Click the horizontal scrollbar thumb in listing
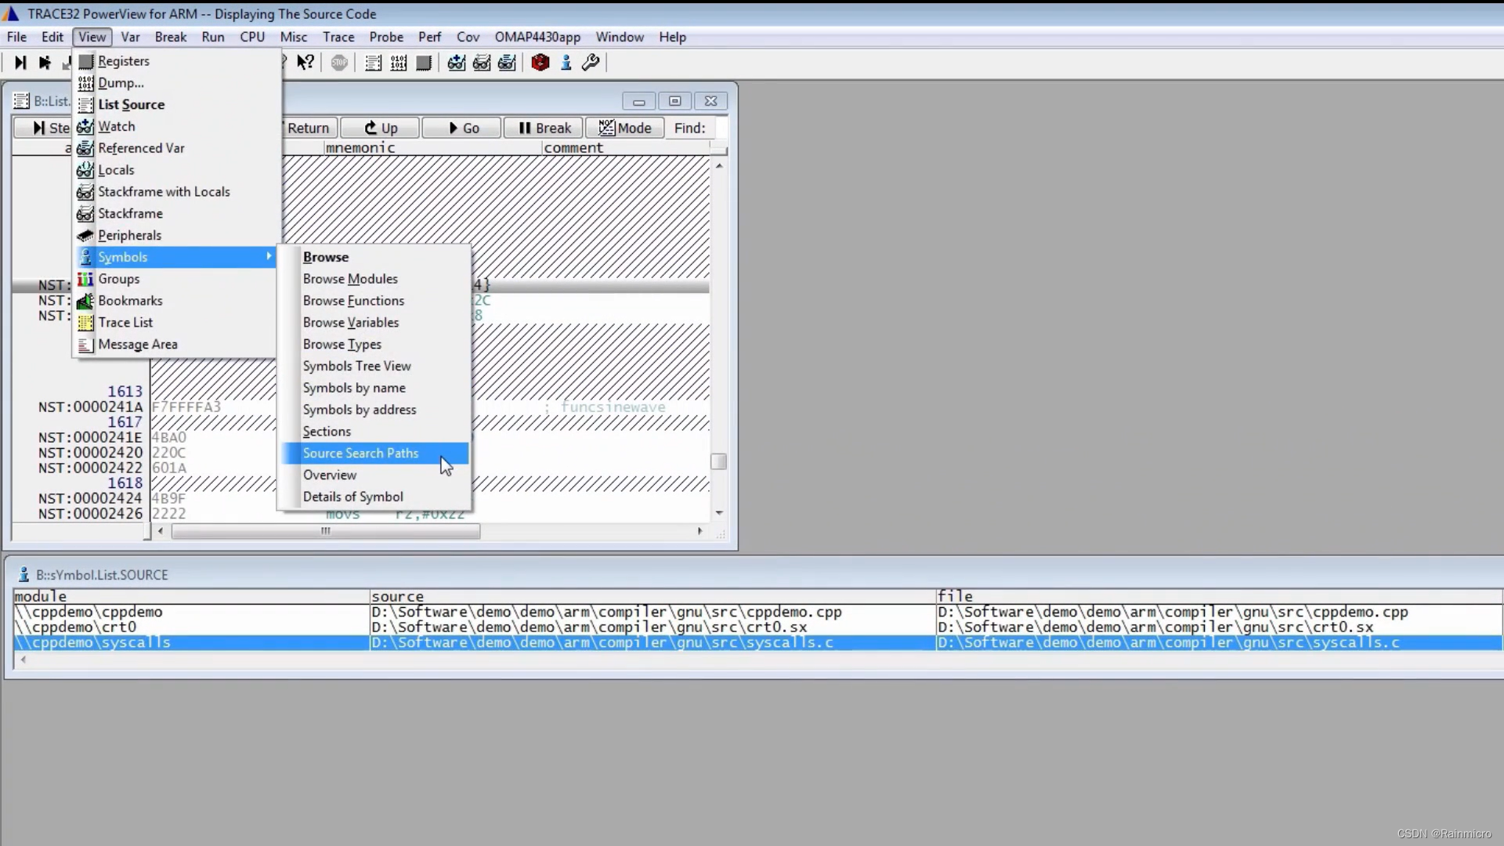 tap(325, 531)
